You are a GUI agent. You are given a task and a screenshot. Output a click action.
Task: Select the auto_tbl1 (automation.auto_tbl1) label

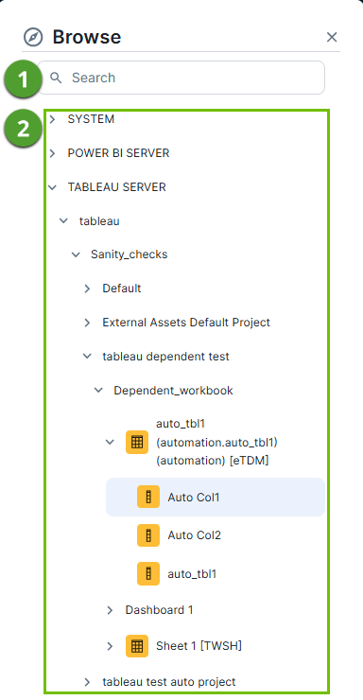tap(216, 442)
